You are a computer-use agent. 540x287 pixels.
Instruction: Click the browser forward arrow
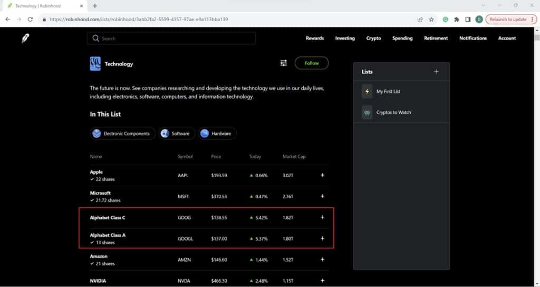click(x=19, y=20)
